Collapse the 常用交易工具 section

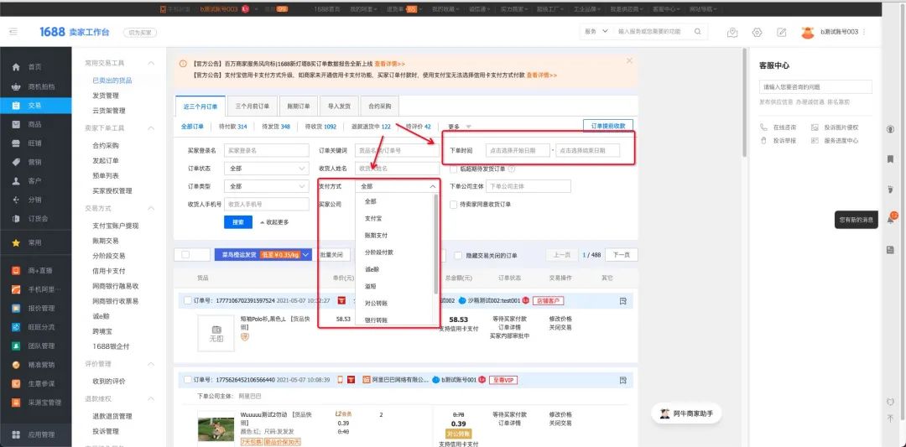(151, 63)
